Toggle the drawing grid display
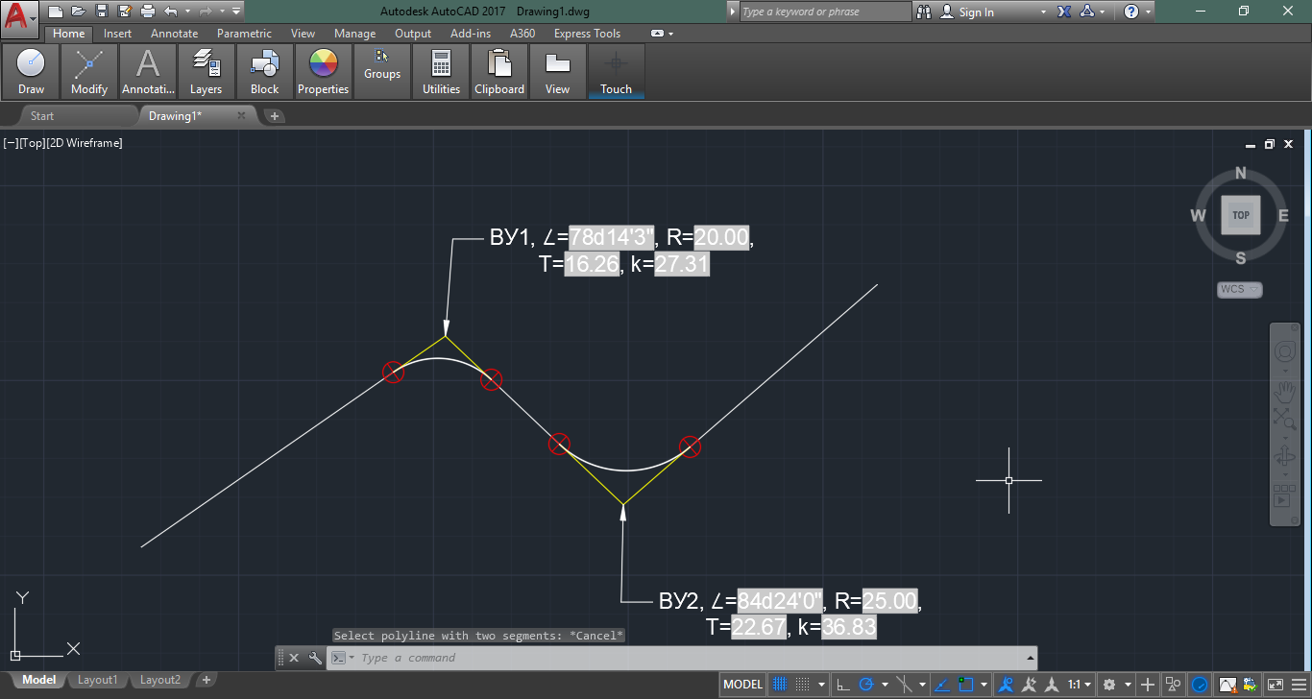Screen dimensions: 1312x699 pos(781,685)
